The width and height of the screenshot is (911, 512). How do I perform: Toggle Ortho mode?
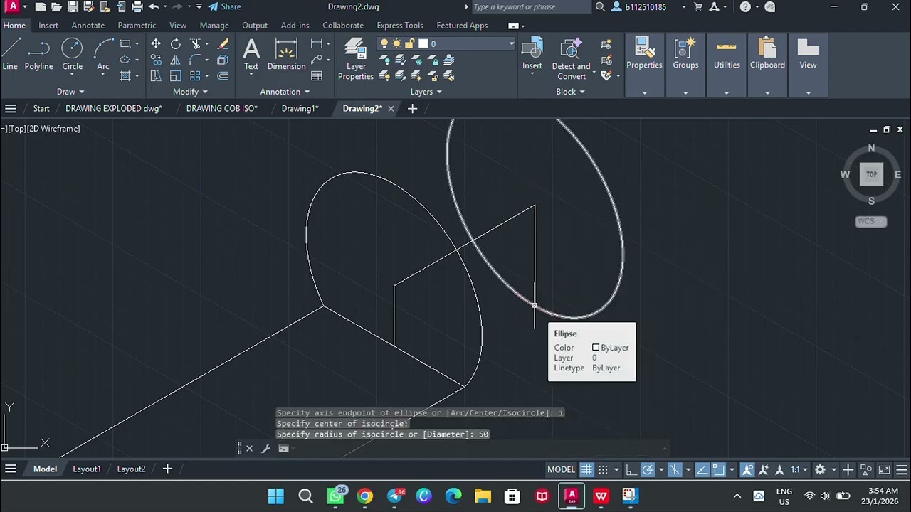[631, 469]
